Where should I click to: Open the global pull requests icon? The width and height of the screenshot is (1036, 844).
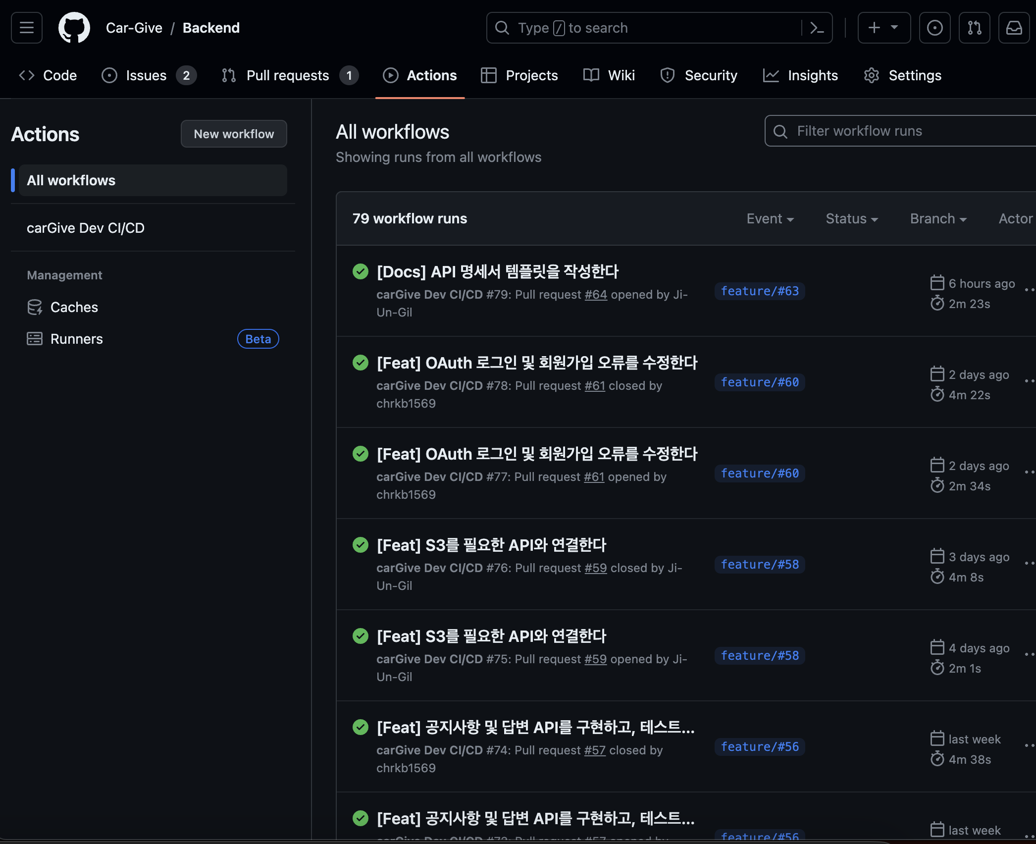(x=975, y=28)
